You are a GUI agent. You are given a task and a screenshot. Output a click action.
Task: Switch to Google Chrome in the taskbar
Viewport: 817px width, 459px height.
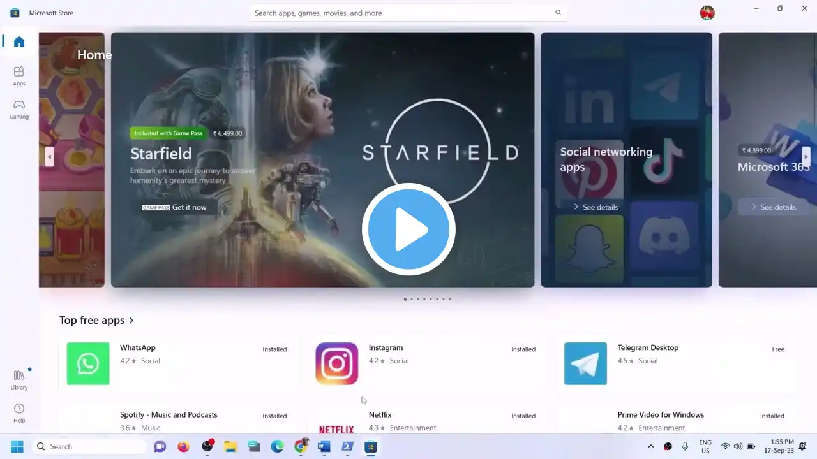pos(301,446)
